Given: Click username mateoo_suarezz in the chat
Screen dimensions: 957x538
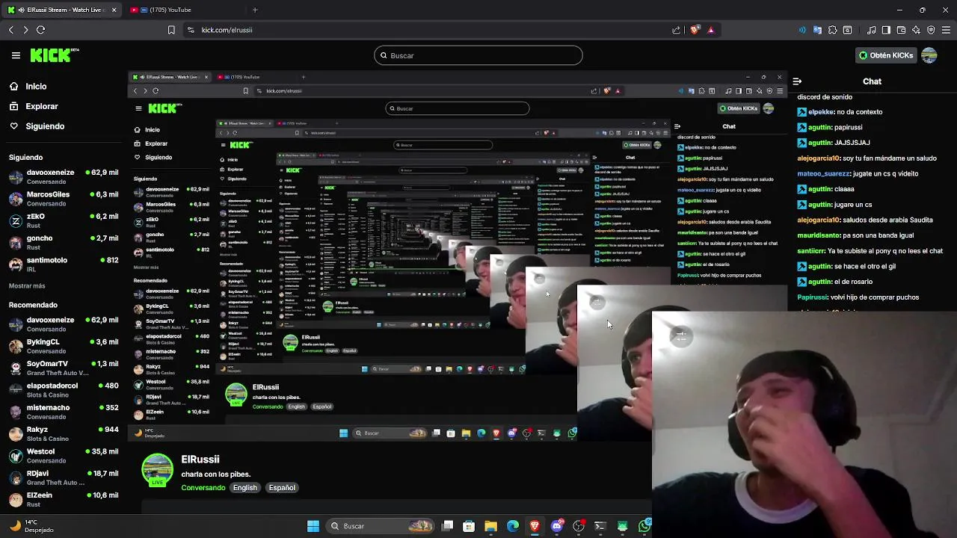Looking at the screenshot, I should click(x=825, y=173).
